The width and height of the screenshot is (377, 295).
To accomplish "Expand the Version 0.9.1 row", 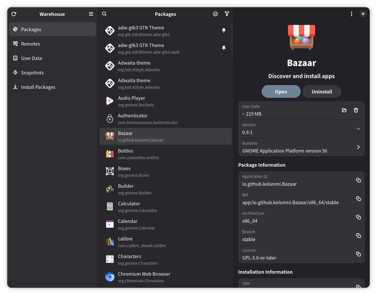I will point(302,129).
